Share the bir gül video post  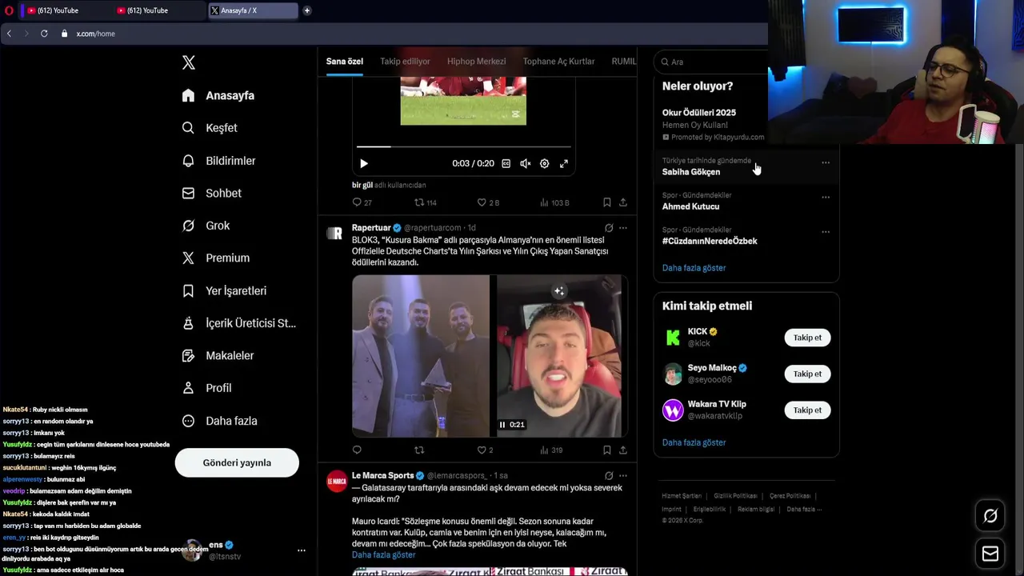click(x=623, y=202)
